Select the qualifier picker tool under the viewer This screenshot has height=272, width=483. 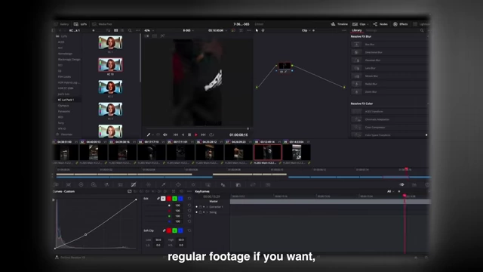(x=149, y=134)
